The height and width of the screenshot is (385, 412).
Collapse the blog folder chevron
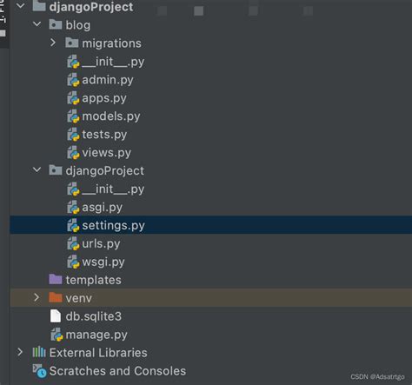(37, 24)
